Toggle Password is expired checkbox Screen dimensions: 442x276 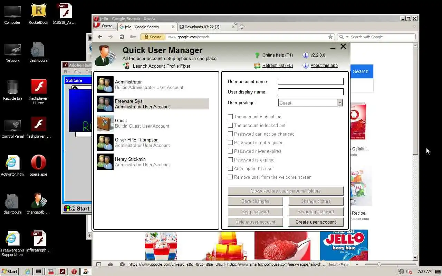tap(230, 160)
